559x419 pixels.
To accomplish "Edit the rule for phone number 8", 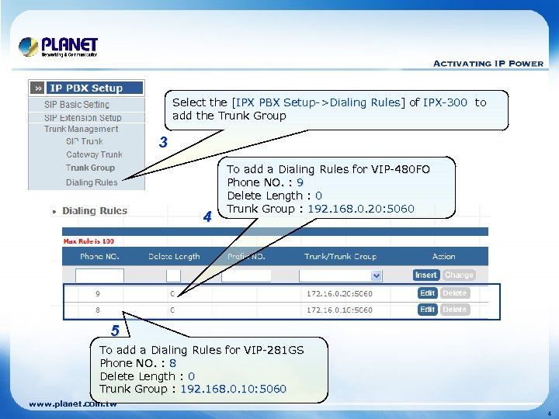I will 427,310.
